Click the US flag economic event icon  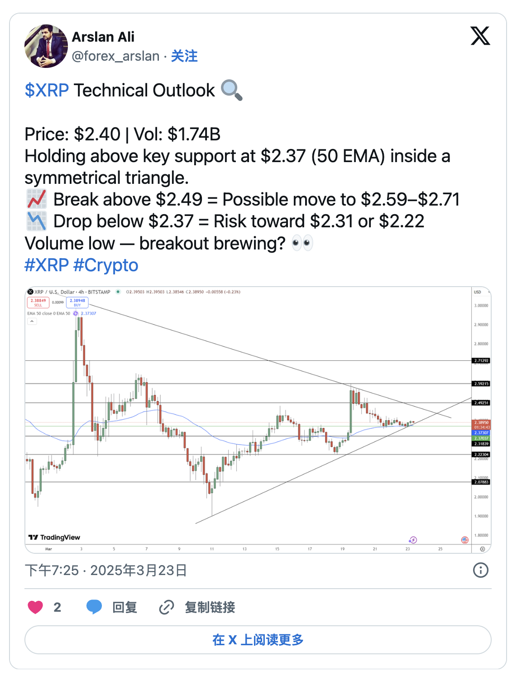point(464,540)
